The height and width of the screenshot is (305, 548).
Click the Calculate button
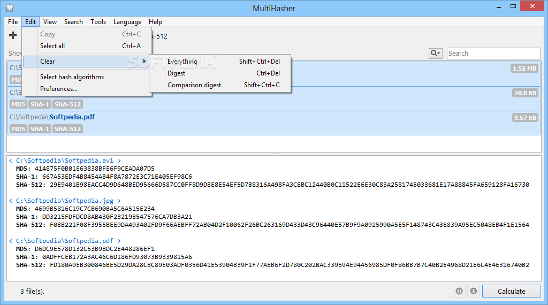(511, 291)
